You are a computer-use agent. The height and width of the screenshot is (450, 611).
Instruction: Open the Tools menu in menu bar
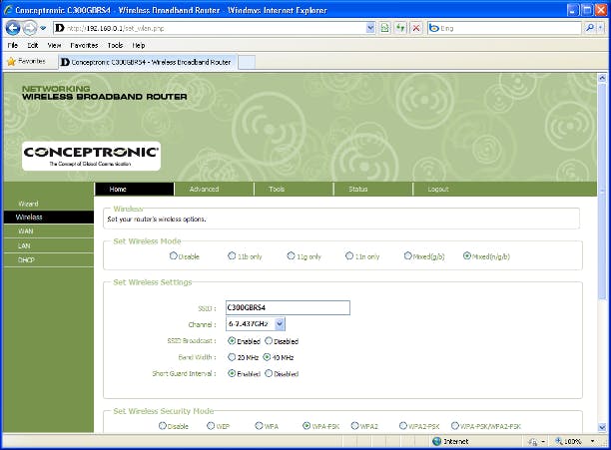(115, 45)
